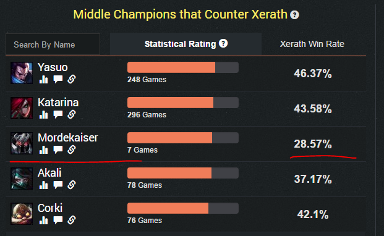Open Corki's comments speech-bubble icon

(58, 220)
